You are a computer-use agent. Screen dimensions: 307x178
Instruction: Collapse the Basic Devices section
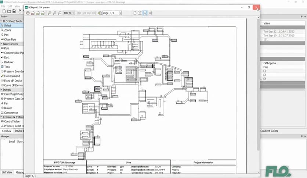pos(1,44)
